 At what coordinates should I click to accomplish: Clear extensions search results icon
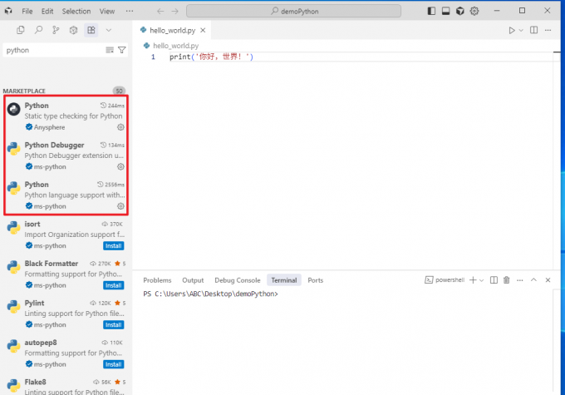(x=110, y=50)
